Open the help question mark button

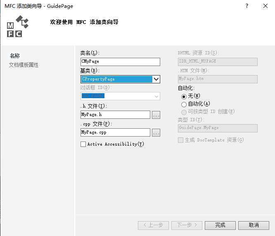point(247,6)
